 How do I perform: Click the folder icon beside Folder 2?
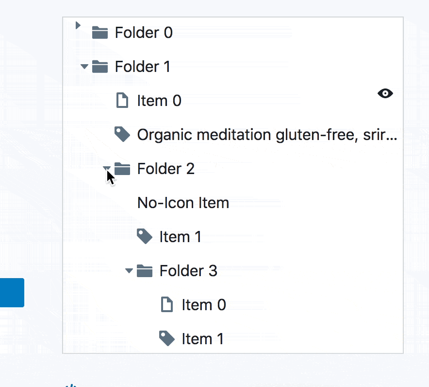(x=122, y=168)
